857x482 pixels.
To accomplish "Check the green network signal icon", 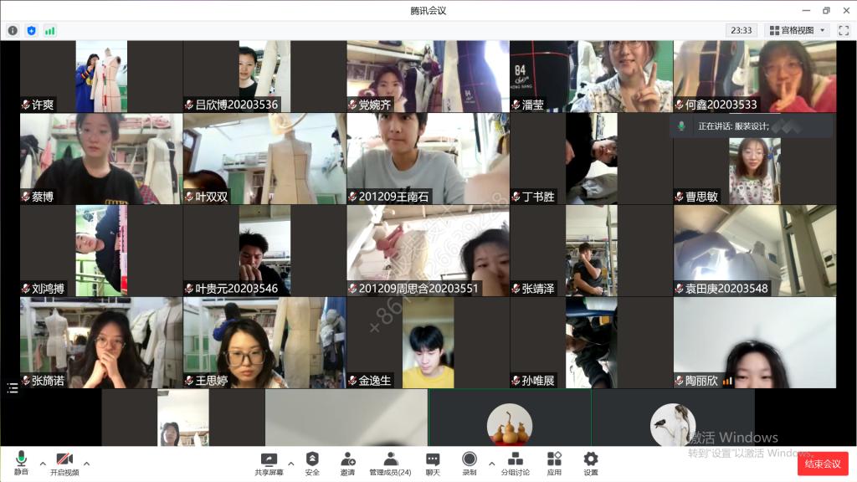I will point(50,30).
